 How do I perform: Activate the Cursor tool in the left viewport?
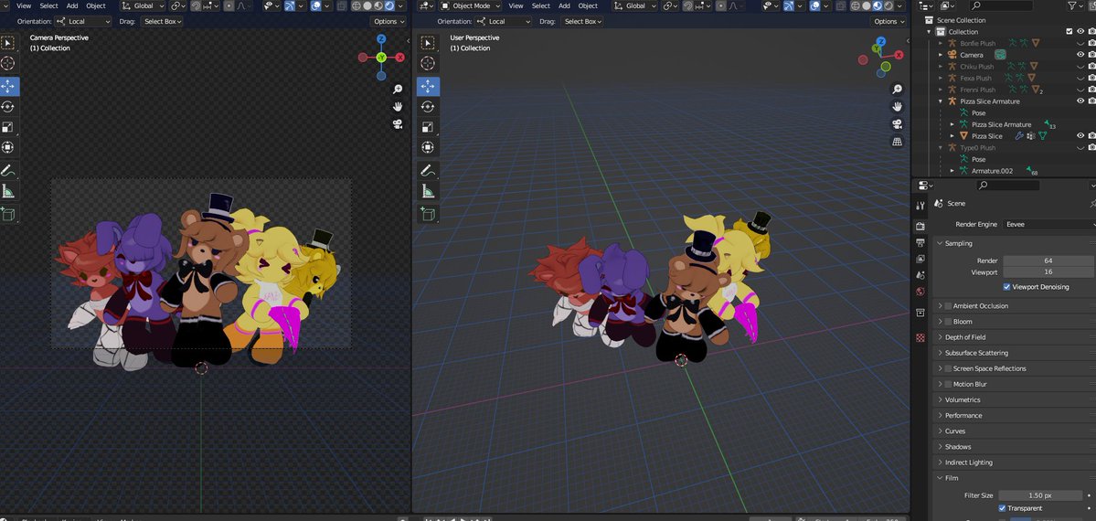8,64
